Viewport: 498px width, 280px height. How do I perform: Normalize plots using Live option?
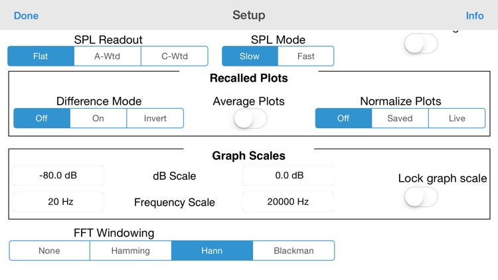[x=457, y=118]
